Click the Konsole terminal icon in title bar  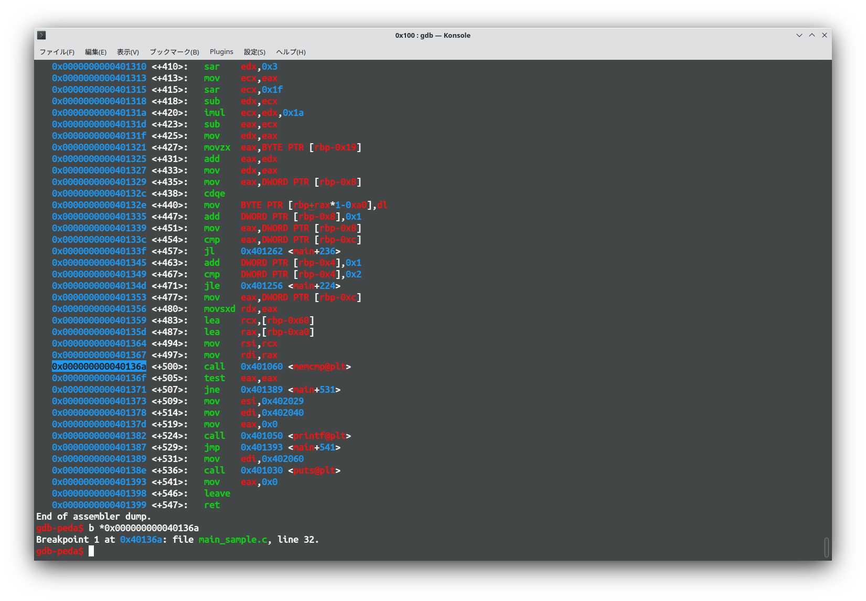(41, 35)
